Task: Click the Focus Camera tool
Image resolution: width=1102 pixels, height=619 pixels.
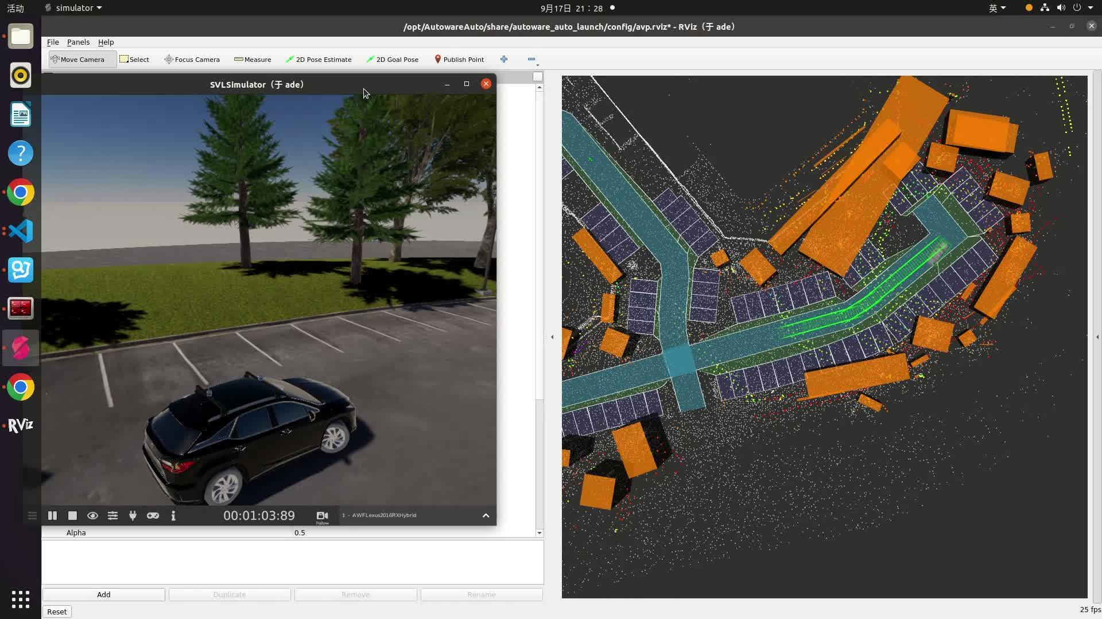Action: coord(192,59)
